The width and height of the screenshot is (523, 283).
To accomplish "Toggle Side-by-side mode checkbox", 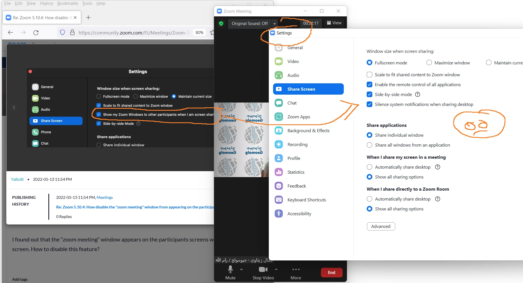I will pos(369,94).
